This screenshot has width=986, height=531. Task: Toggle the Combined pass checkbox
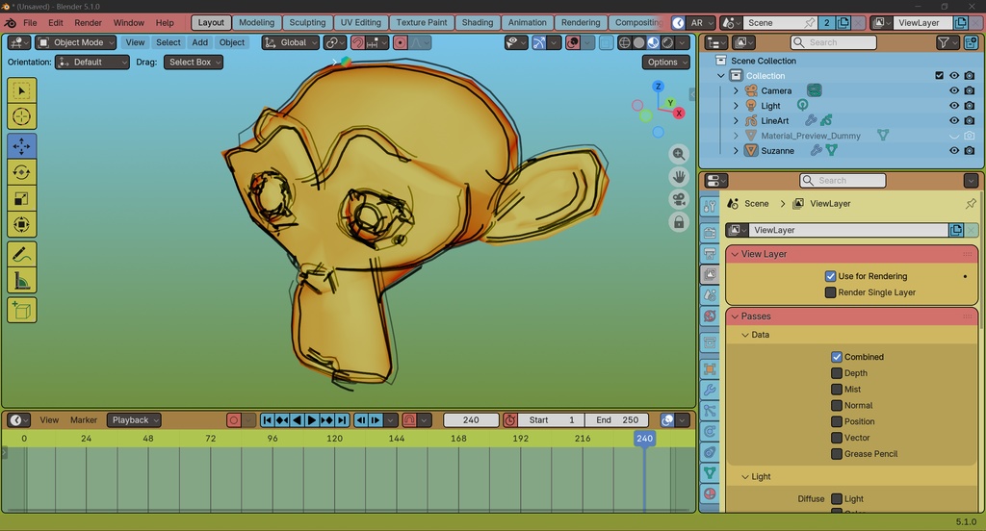tap(837, 356)
